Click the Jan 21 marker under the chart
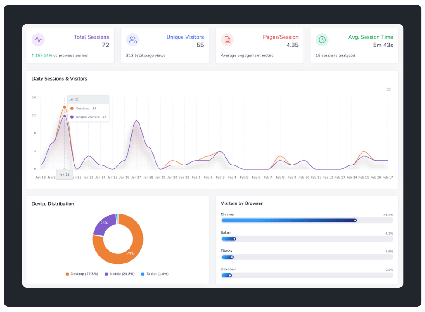This screenshot has width=425, height=312. point(64,174)
